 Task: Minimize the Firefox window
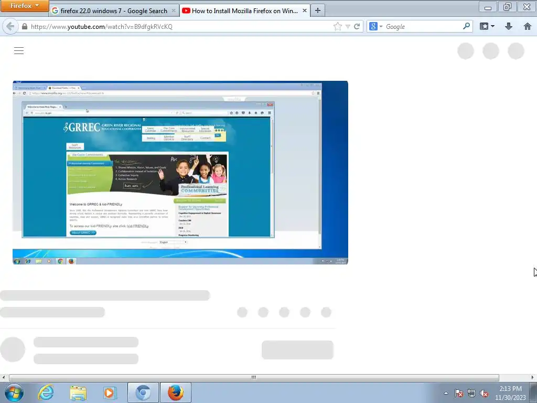tap(488, 7)
